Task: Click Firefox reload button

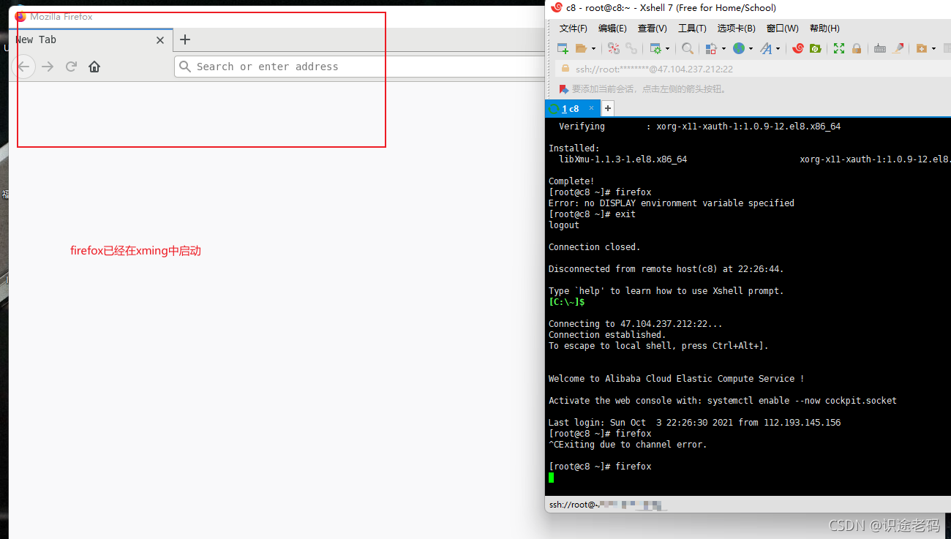Action: (x=71, y=67)
